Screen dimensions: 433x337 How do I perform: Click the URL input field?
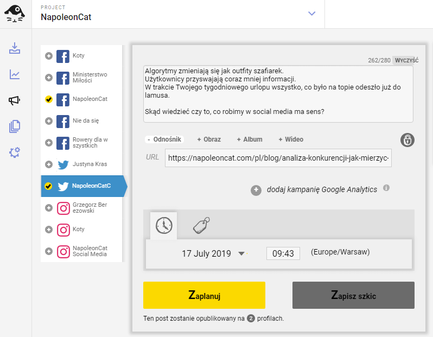pos(278,158)
